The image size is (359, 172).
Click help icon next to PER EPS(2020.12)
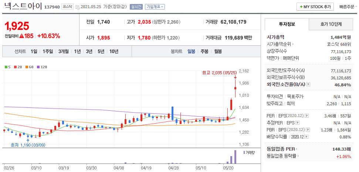tap(307, 116)
